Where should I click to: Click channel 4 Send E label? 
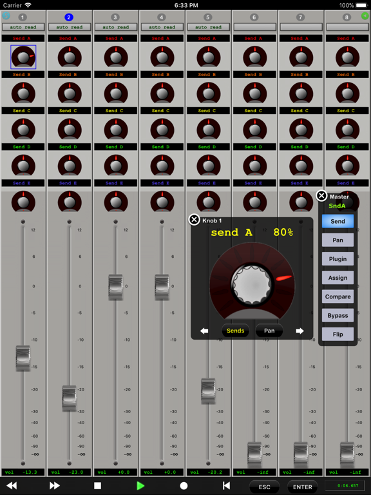click(x=162, y=183)
